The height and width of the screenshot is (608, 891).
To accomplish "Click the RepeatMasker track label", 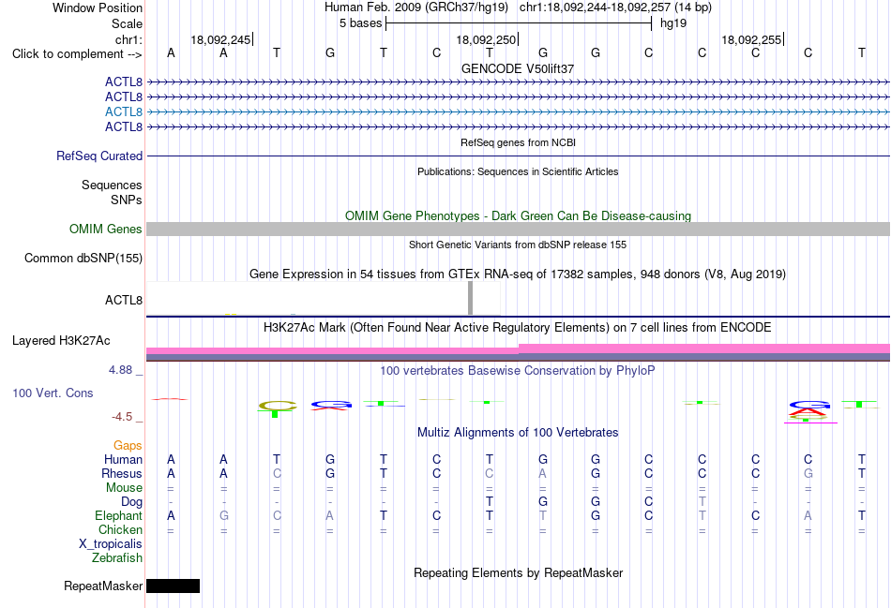I will (x=103, y=586).
